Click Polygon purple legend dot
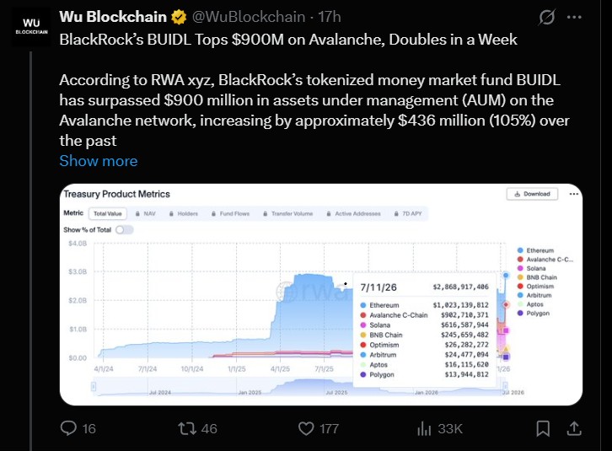The width and height of the screenshot is (612, 451). tap(520, 313)
